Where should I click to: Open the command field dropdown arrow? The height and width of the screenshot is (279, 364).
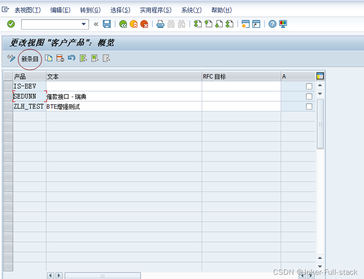(x=84, y=24)
